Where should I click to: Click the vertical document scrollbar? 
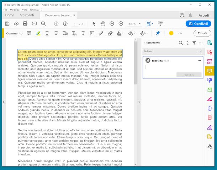[x=136, y=63]
